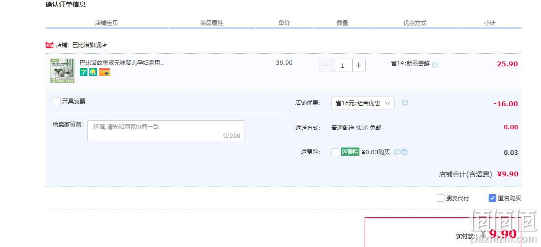Check the 朋友代付 checkbox

(440, 198)
